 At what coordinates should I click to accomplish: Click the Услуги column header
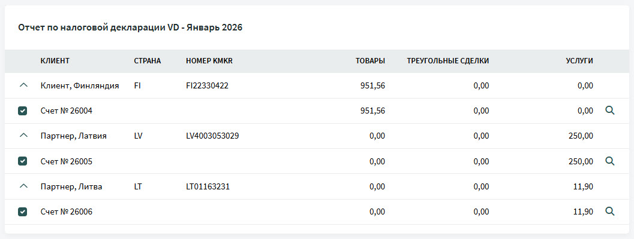(579, 61)
